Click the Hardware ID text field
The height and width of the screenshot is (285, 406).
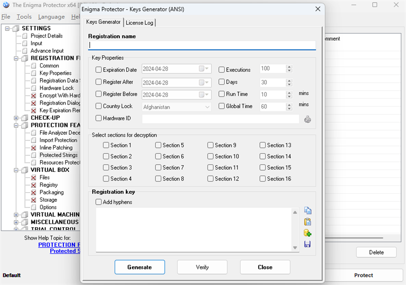[x=221, y=119]
